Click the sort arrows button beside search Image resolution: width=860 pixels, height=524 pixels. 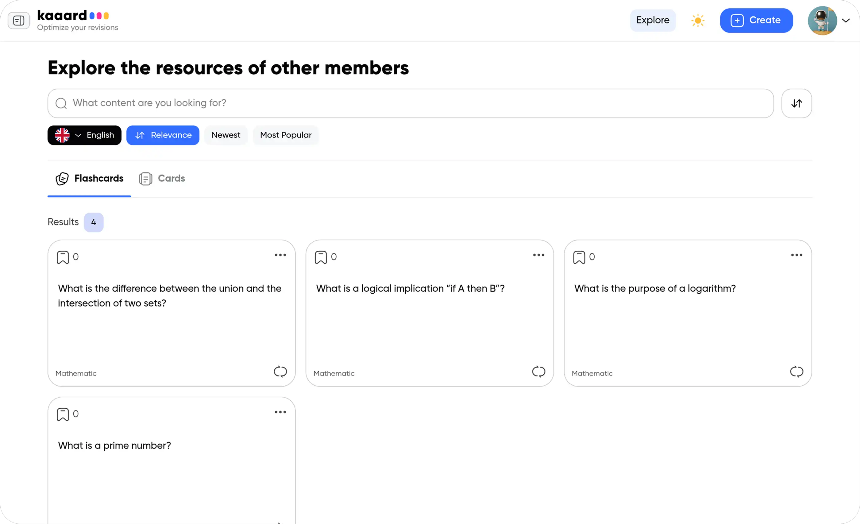796,103
